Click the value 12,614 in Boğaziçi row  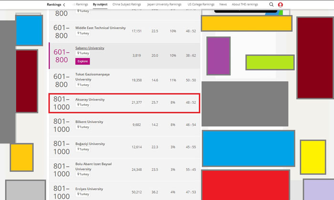[x=136, y=147]
